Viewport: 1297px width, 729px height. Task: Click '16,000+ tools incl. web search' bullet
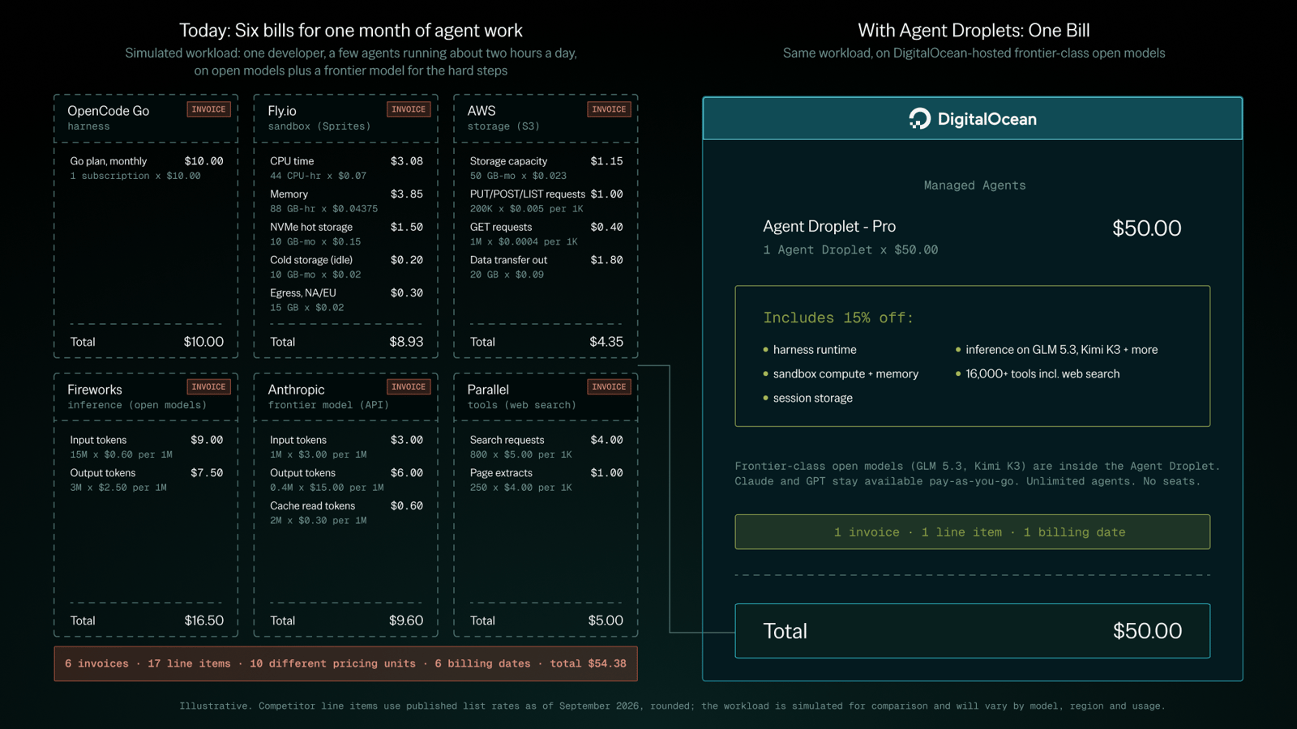1038,374
